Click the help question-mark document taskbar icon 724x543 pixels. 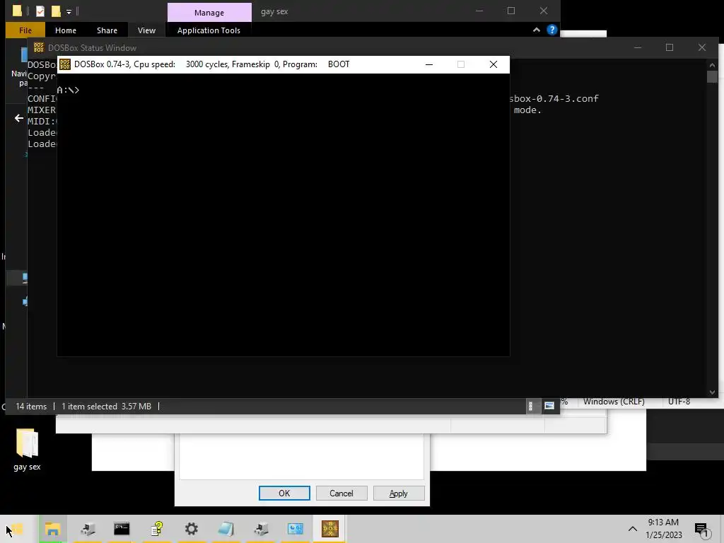tap(156, 529)
